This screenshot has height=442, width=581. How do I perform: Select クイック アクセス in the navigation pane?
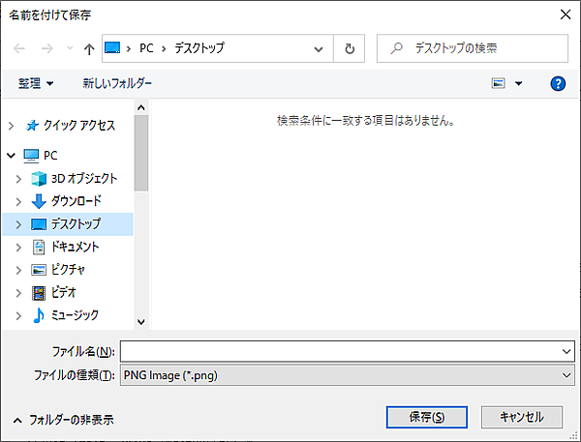pyautogui.click(x=79, y=126)
